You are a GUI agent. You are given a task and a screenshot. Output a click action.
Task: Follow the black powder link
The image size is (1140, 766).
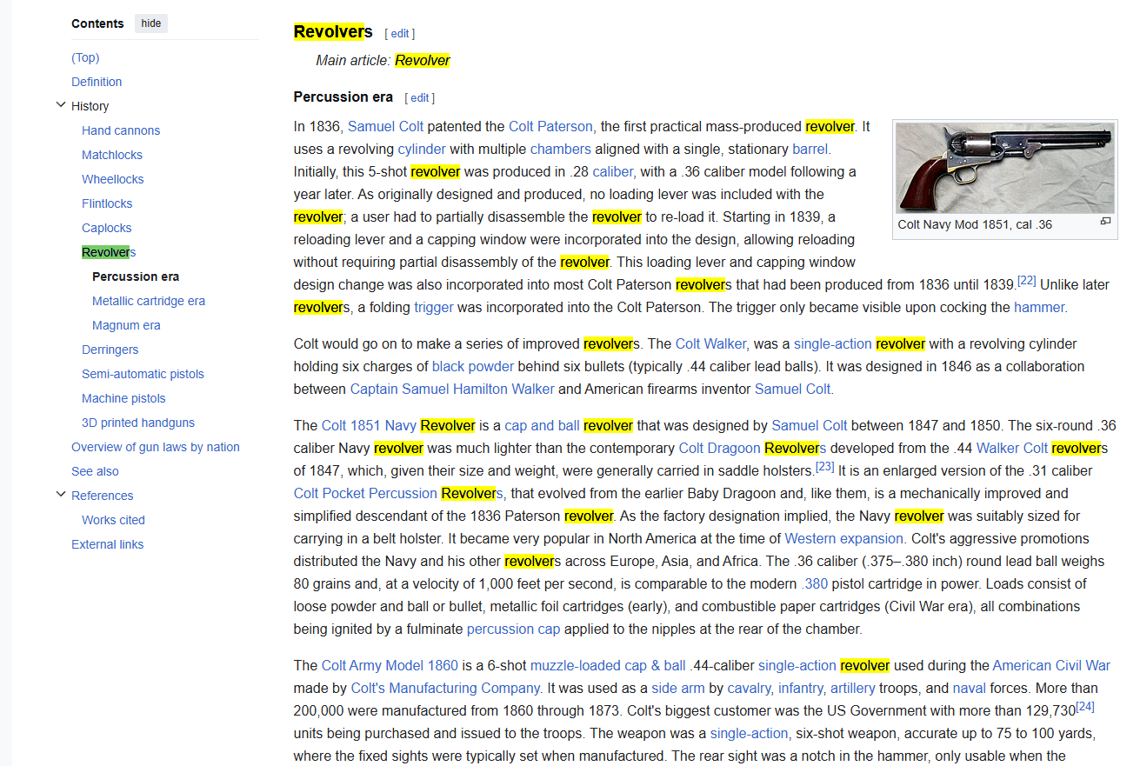(473, 366)
